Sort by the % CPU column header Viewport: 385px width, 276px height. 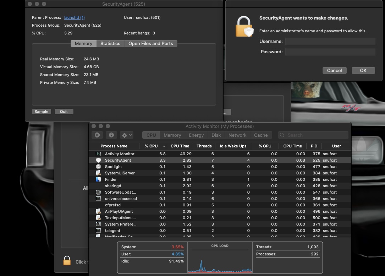point(151,146)
